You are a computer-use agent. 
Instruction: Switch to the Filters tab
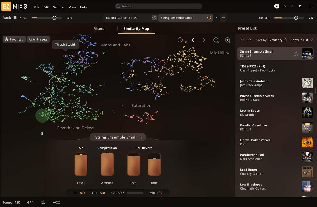coord(99,29)
